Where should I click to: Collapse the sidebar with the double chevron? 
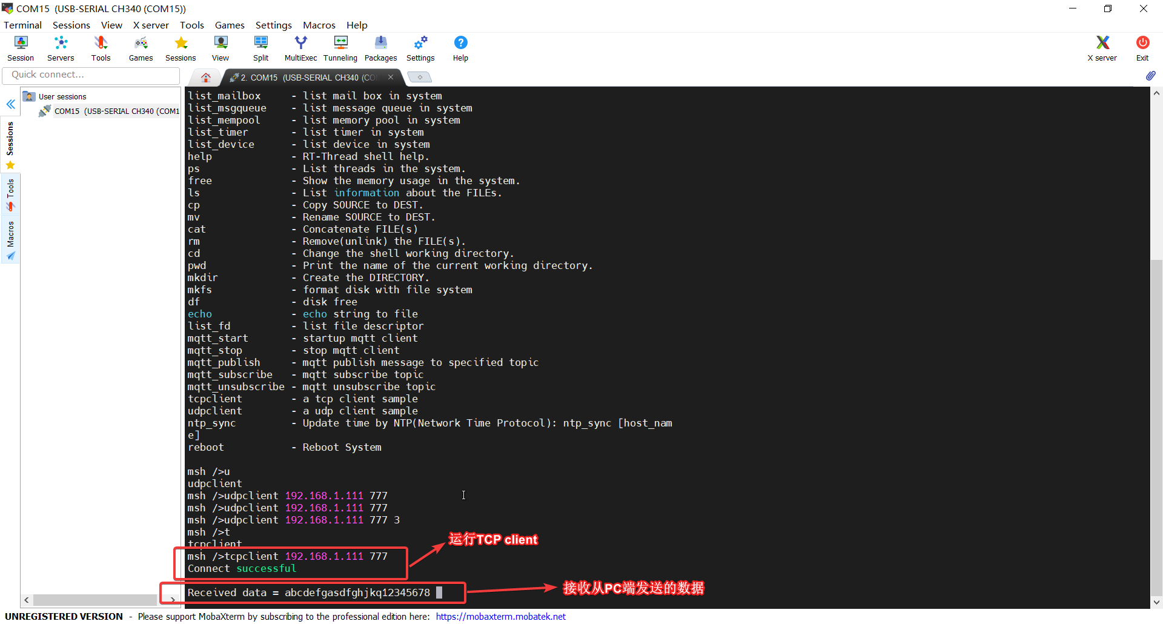[10, 104]
